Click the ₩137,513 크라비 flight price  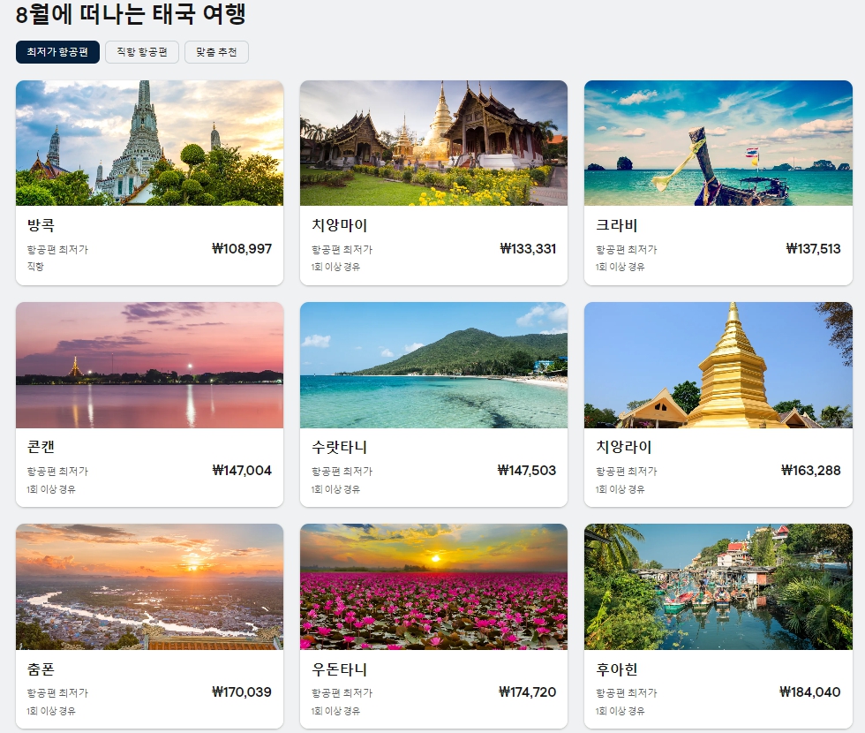click(x=813, y=249)
